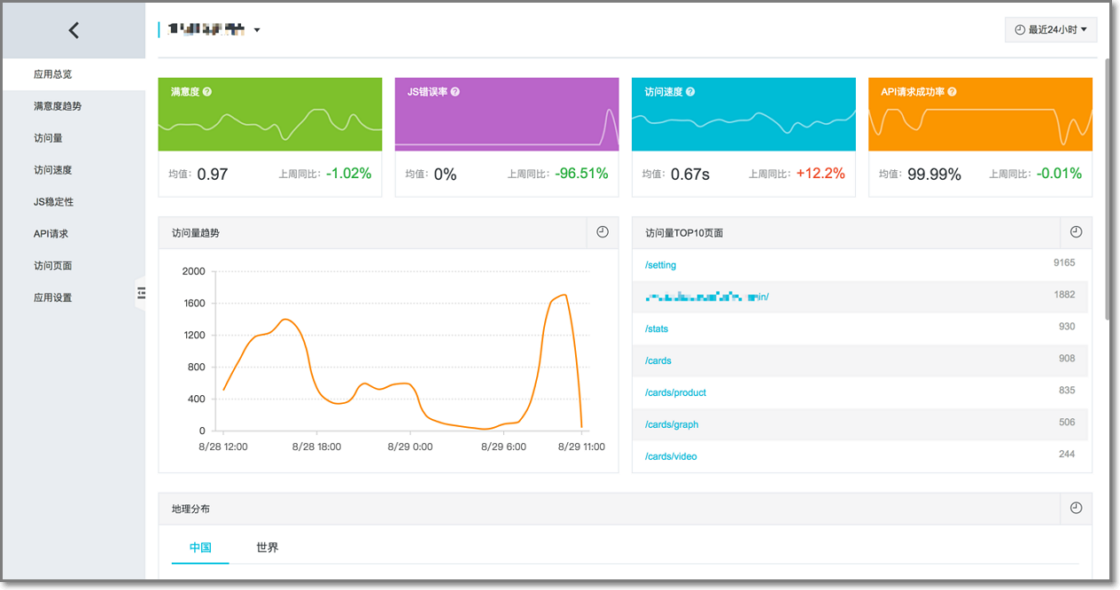Click the 8/28 18:00 axis label
This screenshot has height=590, width=1120.
(x=316, y=446)
